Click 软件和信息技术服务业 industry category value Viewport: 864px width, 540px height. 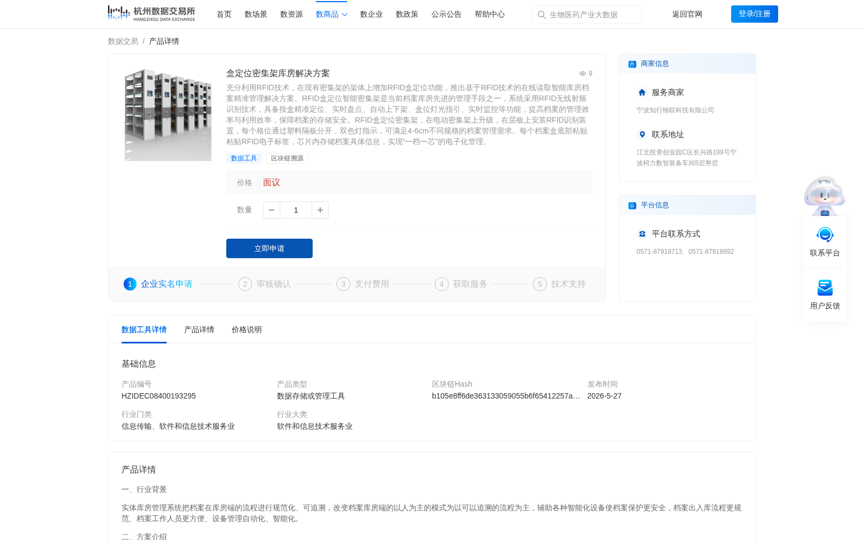click(315, 426)
